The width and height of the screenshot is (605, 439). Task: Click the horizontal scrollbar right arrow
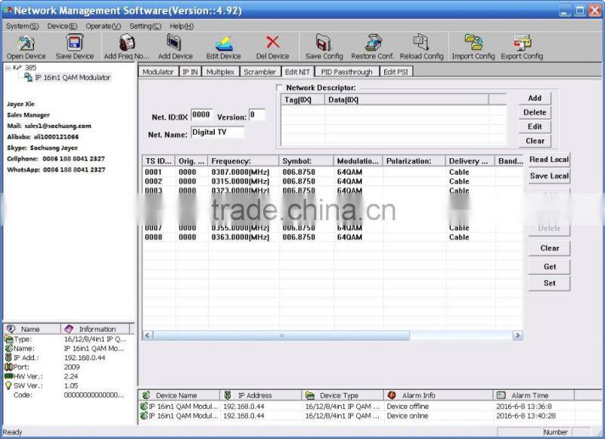[517, 335]
